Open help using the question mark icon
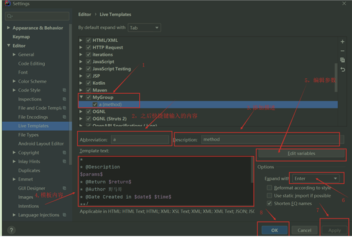Image resolution: width=352 pixels, height=237 pixels. [x=11, y=230]
